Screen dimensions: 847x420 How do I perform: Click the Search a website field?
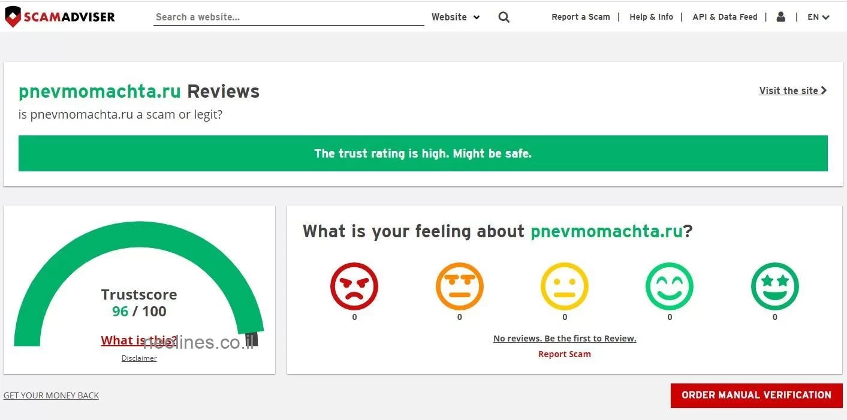click(289, 17)
